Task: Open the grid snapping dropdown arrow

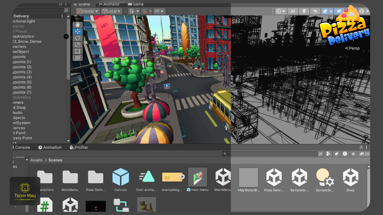Action: [138, 11]
